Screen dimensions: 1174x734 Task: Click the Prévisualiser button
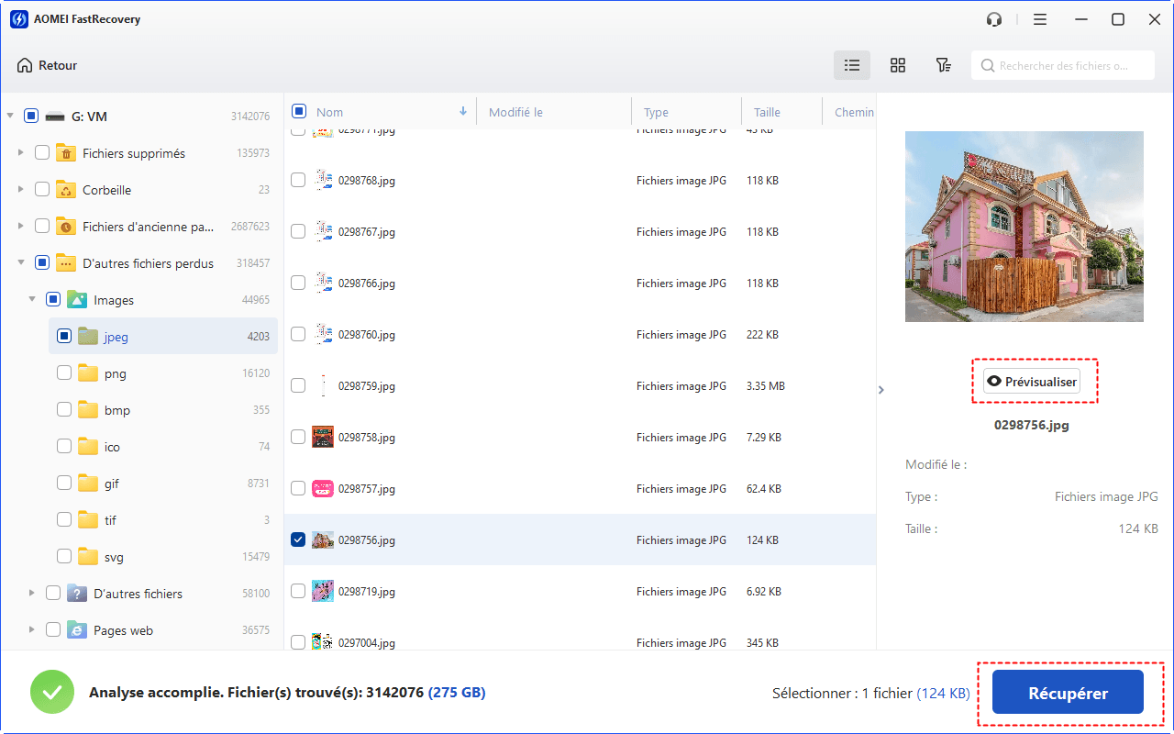tap(1032, 382)
